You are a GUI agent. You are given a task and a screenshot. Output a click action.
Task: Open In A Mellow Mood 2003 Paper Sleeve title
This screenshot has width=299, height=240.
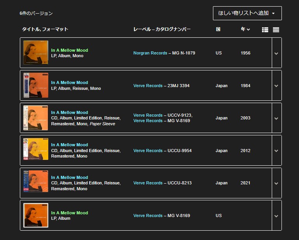(x=70, y=112)
